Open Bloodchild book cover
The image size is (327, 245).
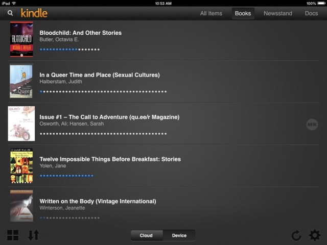21,39
